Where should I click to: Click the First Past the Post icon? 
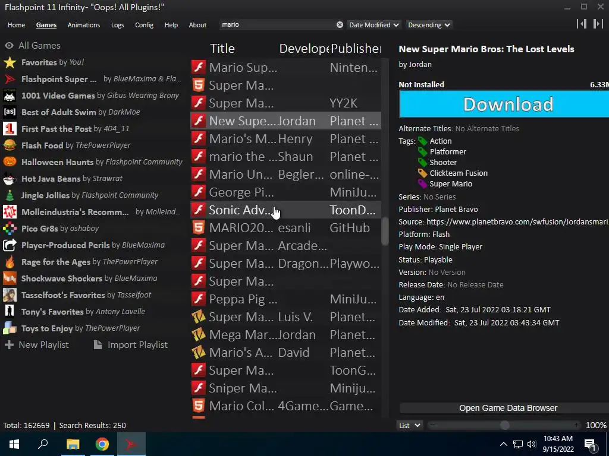pyautogui.click(x=10, y=129)
